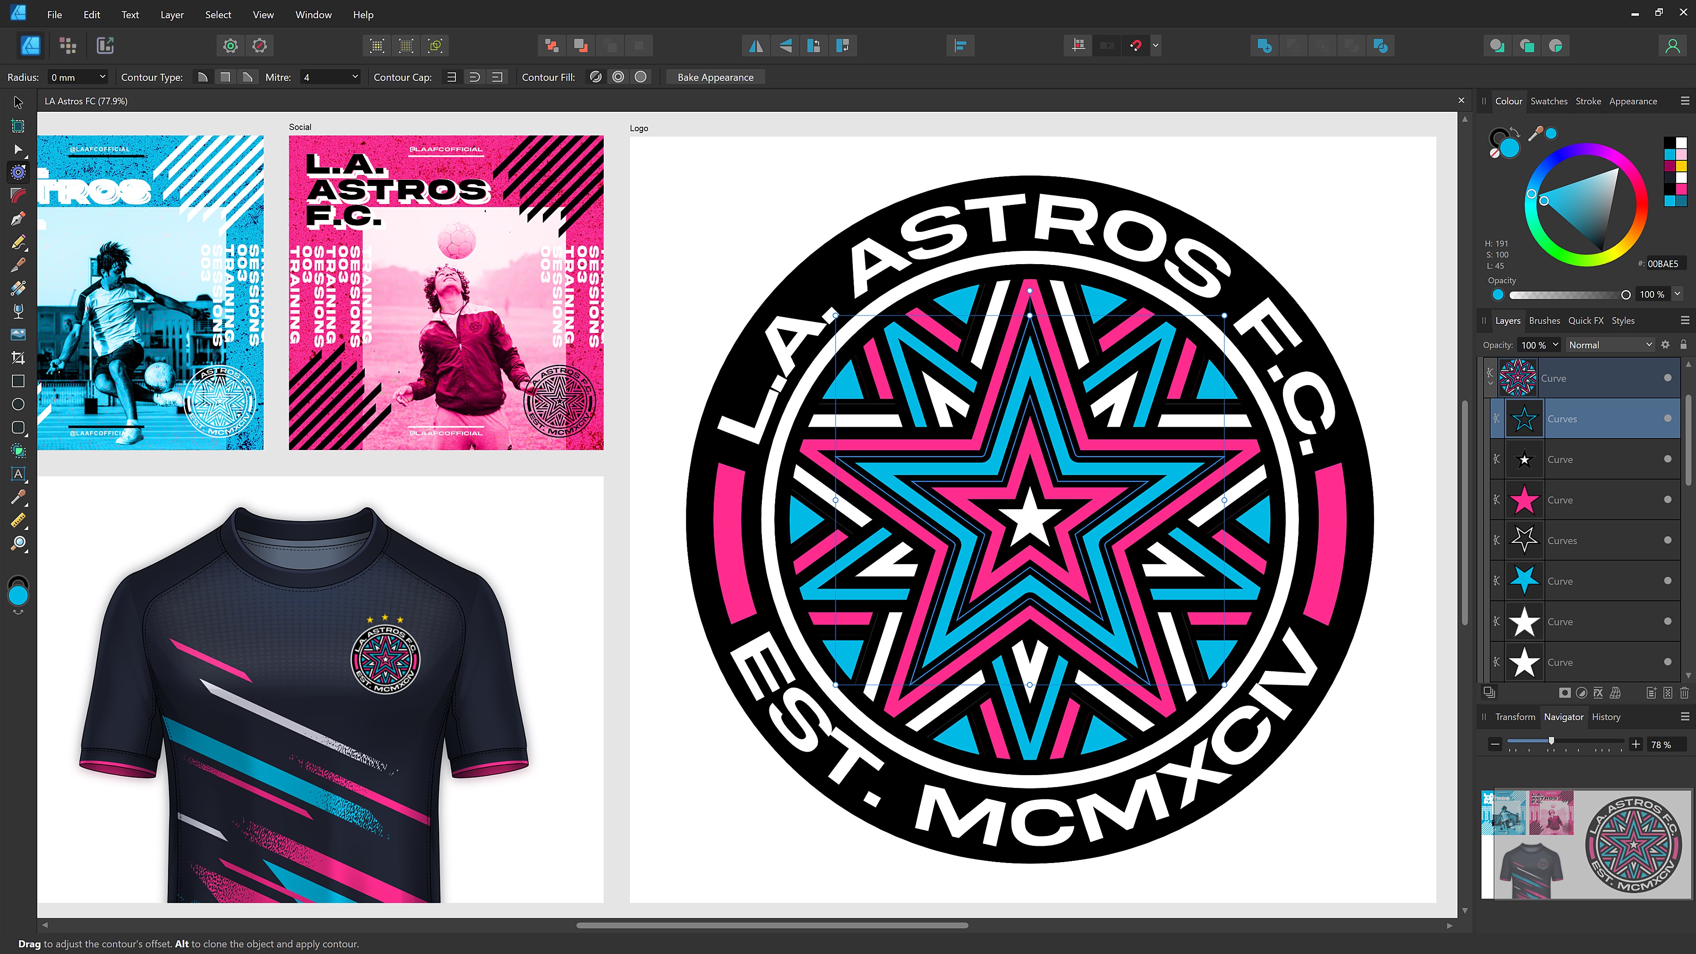
Task: Switch to the Pixel Persona icon
Action: tap(68, 45)
